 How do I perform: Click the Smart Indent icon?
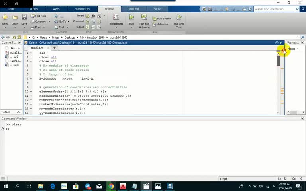88,27
